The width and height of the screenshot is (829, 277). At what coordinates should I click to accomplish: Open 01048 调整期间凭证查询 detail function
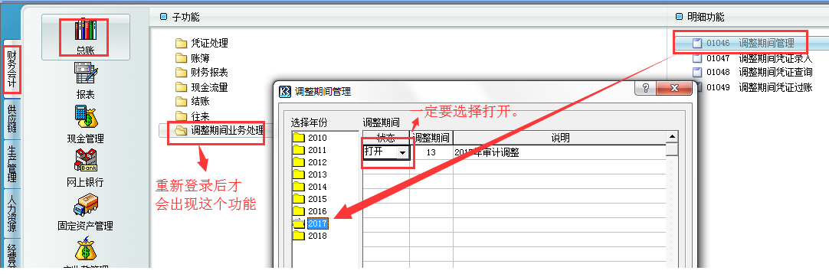pyautogui.click(x=752, y=72)
